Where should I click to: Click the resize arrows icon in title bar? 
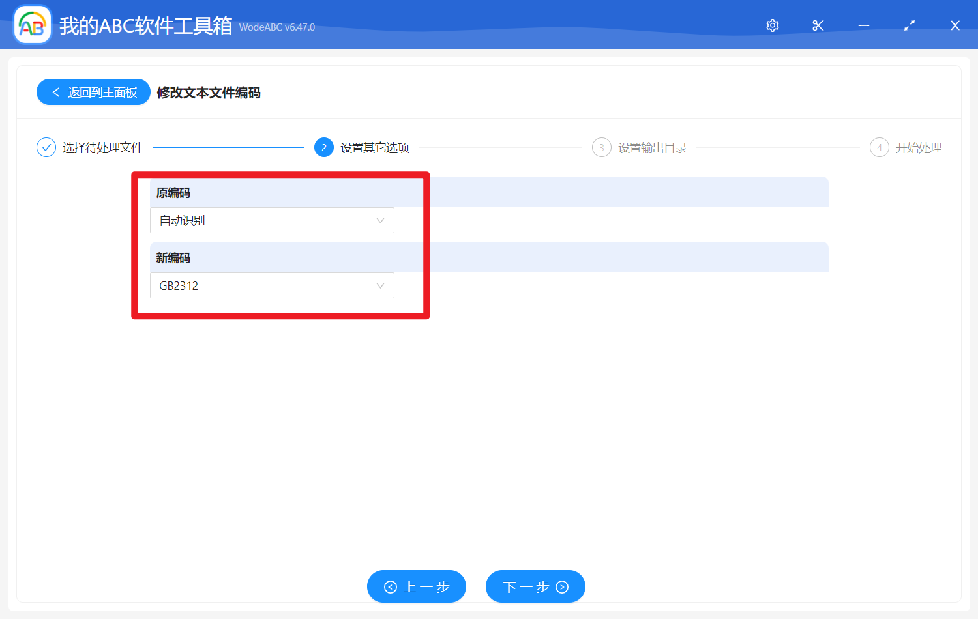click(x=909, y=25)
